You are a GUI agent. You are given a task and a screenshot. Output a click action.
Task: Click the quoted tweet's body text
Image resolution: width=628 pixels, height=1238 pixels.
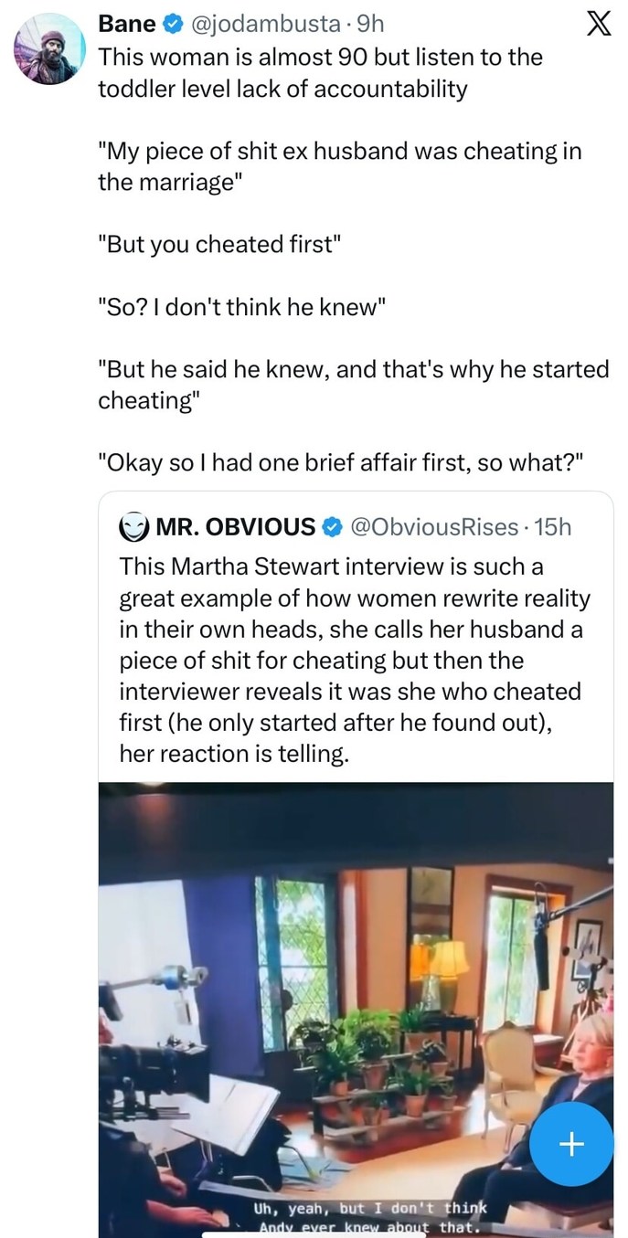[355, 660]
